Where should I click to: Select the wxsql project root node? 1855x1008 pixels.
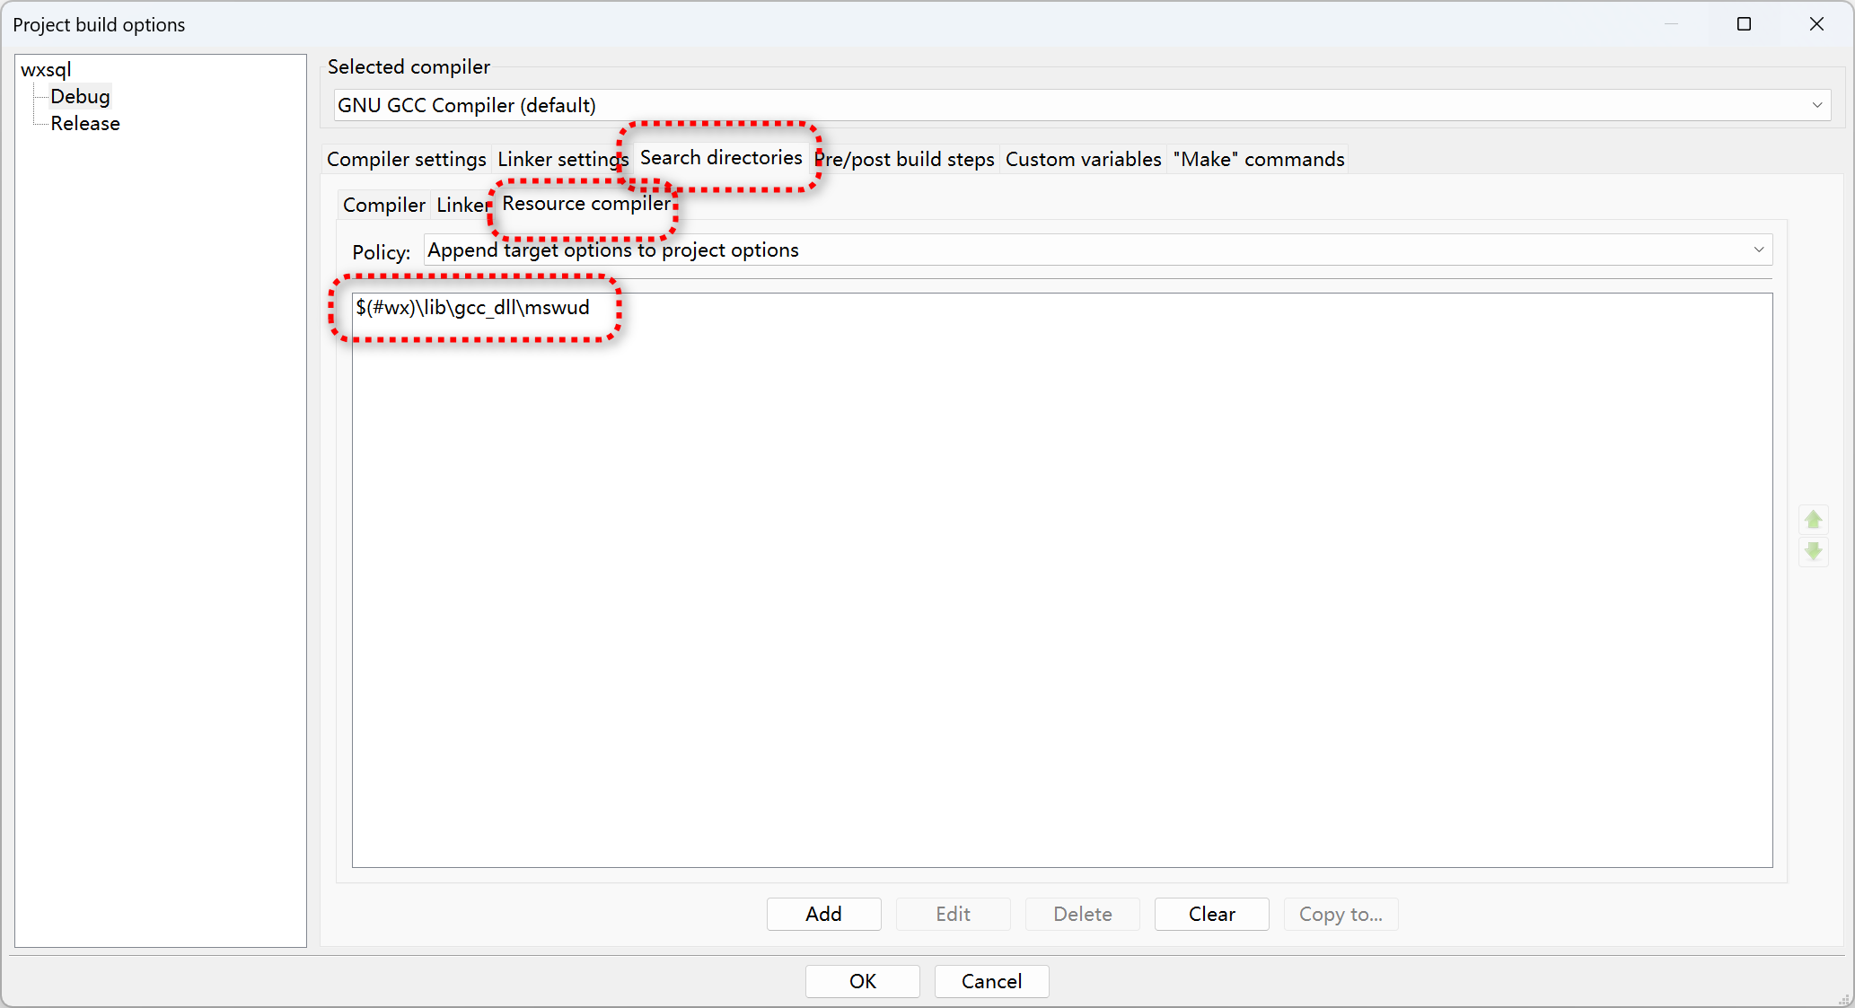tap(46, 69)
